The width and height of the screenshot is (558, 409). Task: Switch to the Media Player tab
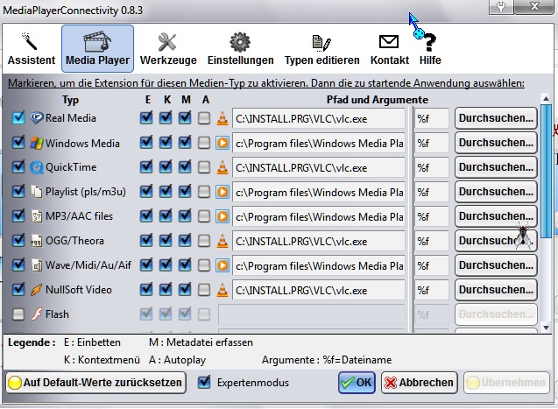coord(97,49)
